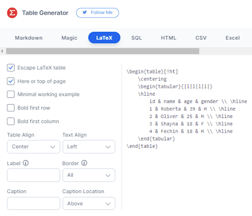
Task: Uncheck Here or top of page
Action: [x=11, y=81]
